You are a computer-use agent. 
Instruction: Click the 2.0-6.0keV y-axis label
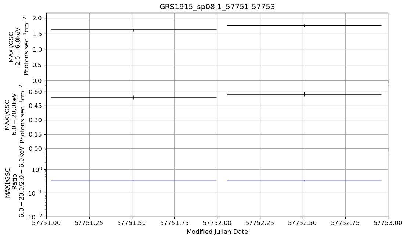pos(19,47)
